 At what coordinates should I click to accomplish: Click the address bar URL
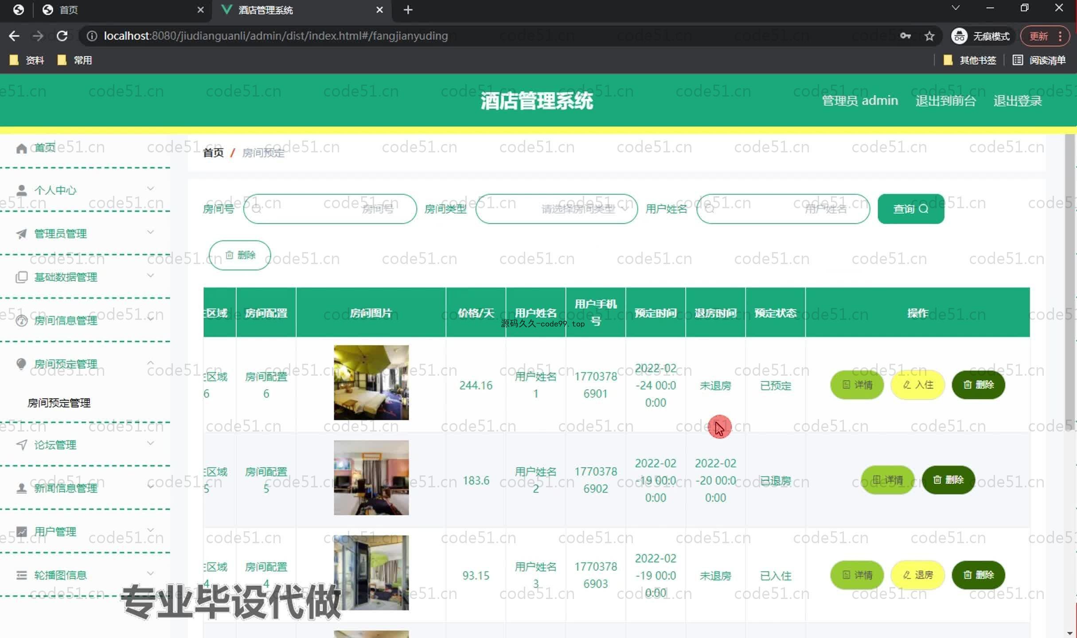[x=276, y=36]
